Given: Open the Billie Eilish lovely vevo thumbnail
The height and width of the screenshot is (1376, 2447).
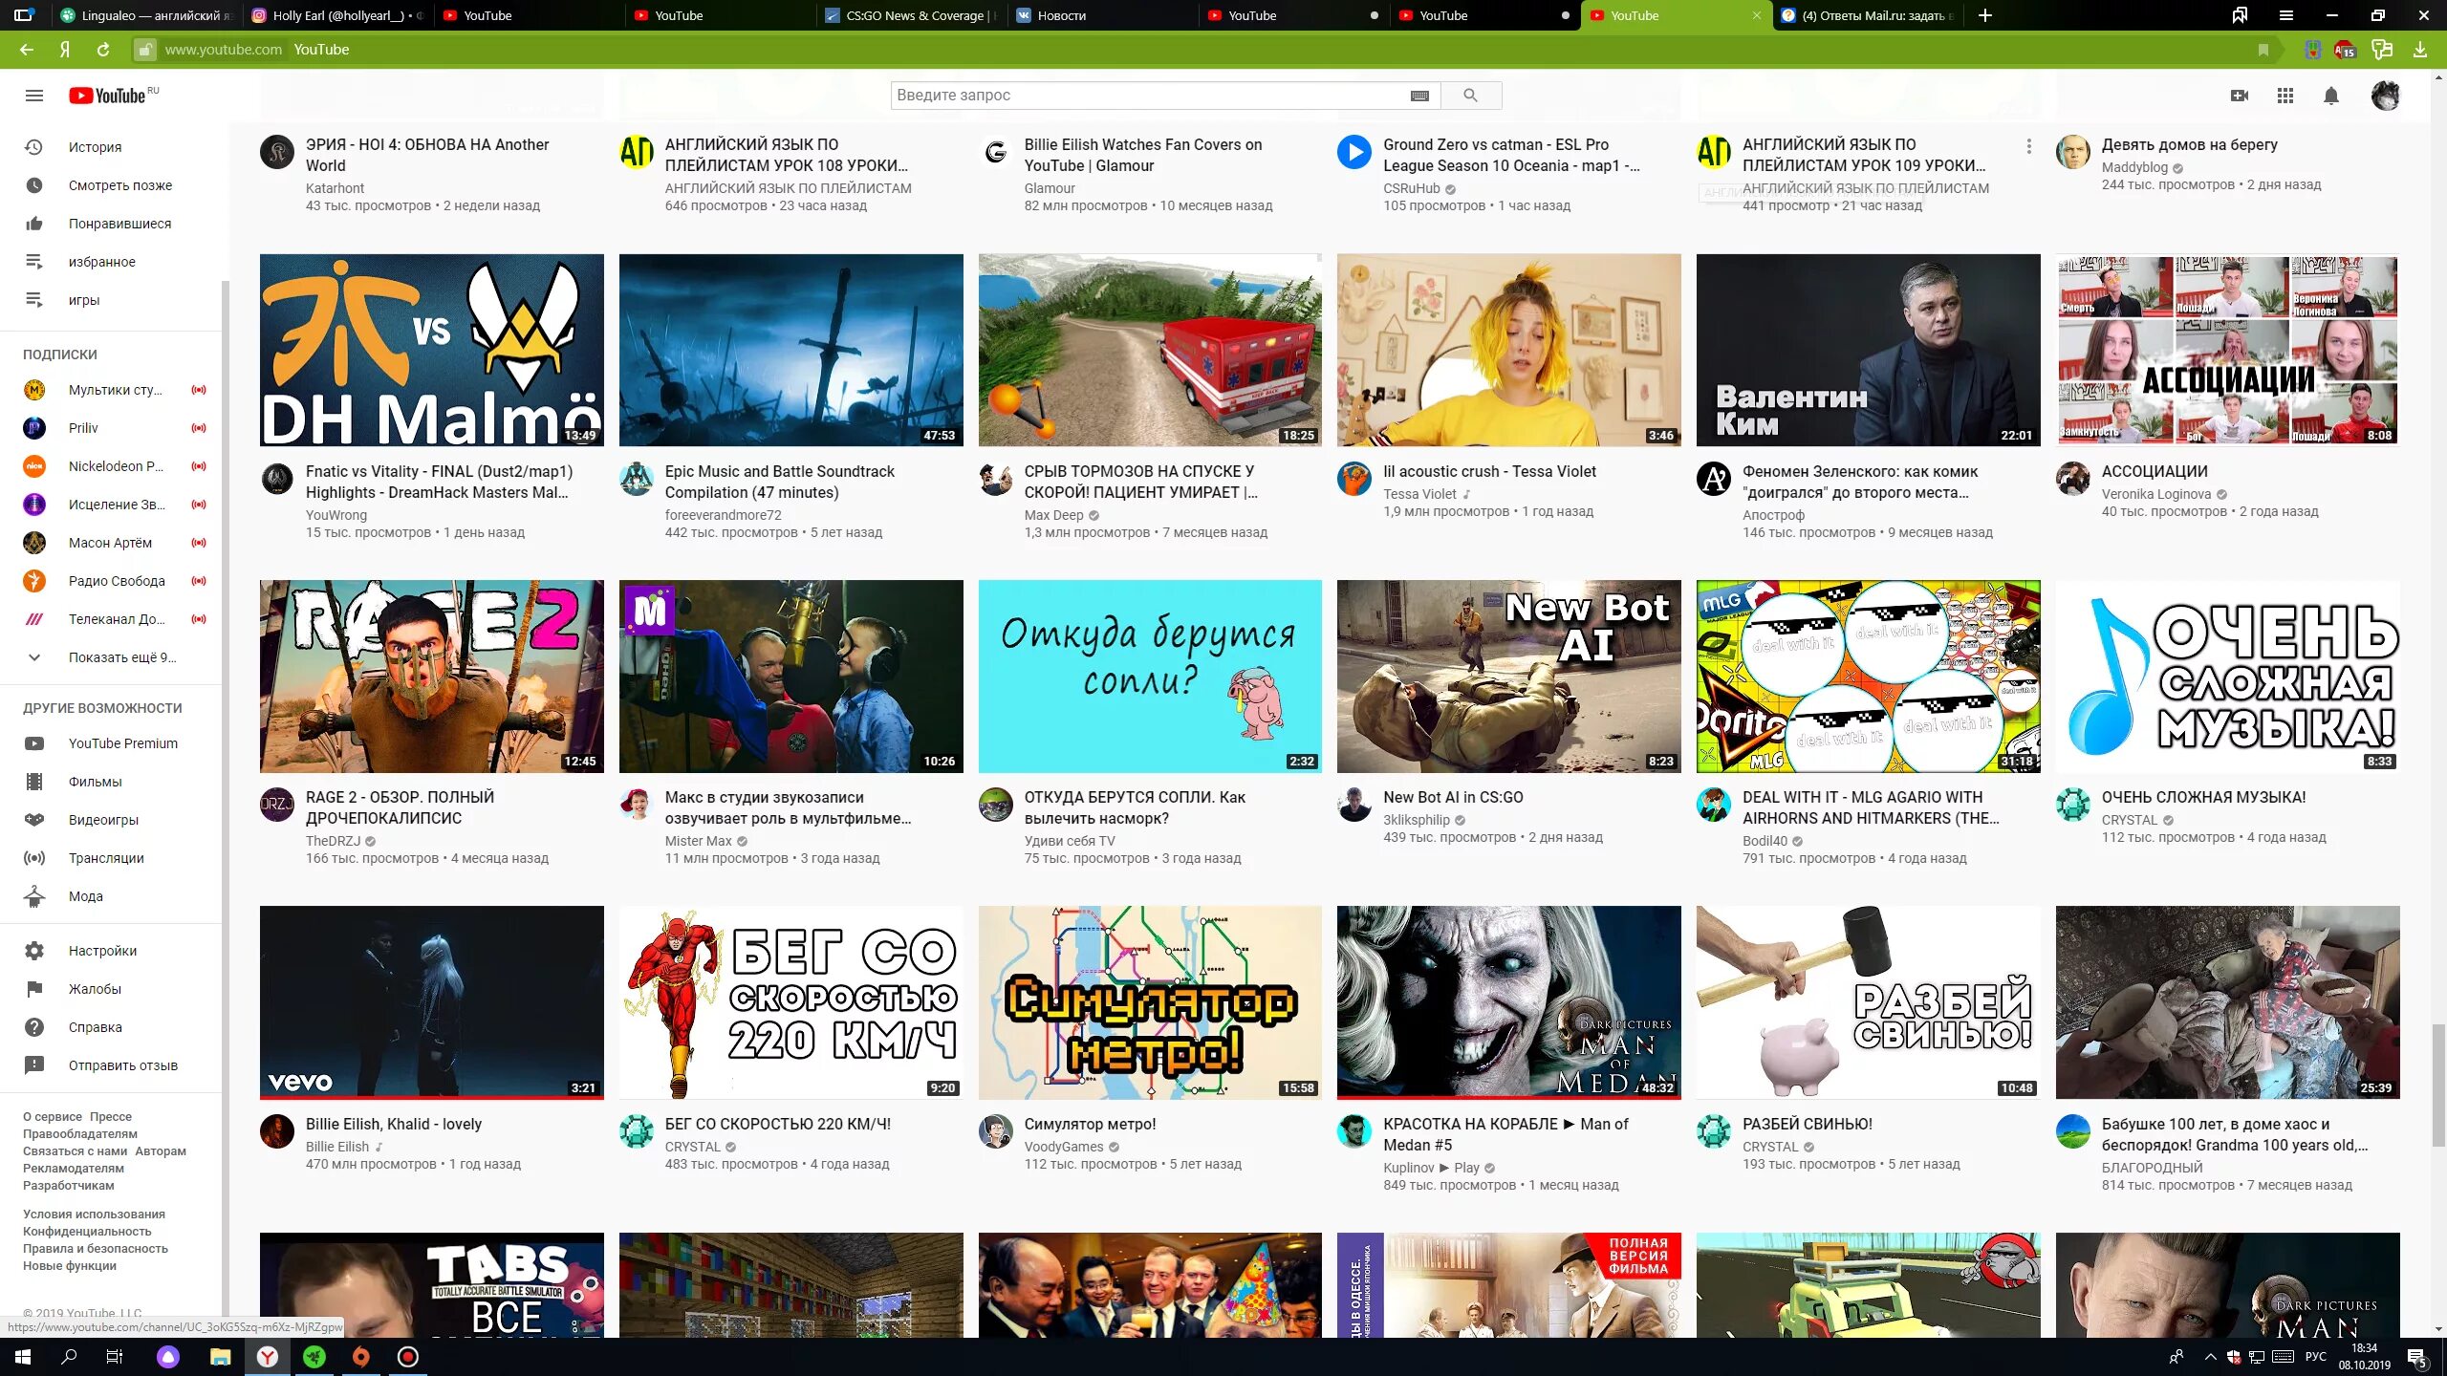Looking at the screenshot, I should (x=432, y=1002).
